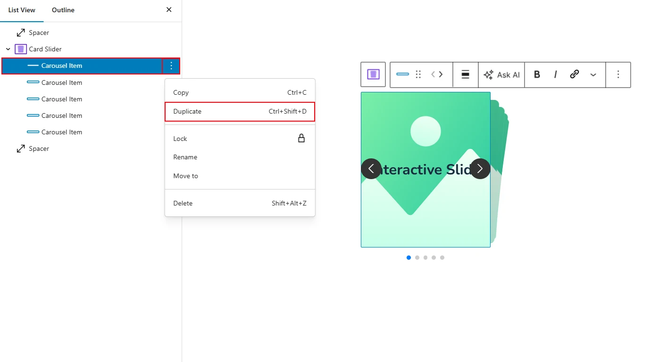Click the next slide arrow on the slider

(x=480, y=169)
